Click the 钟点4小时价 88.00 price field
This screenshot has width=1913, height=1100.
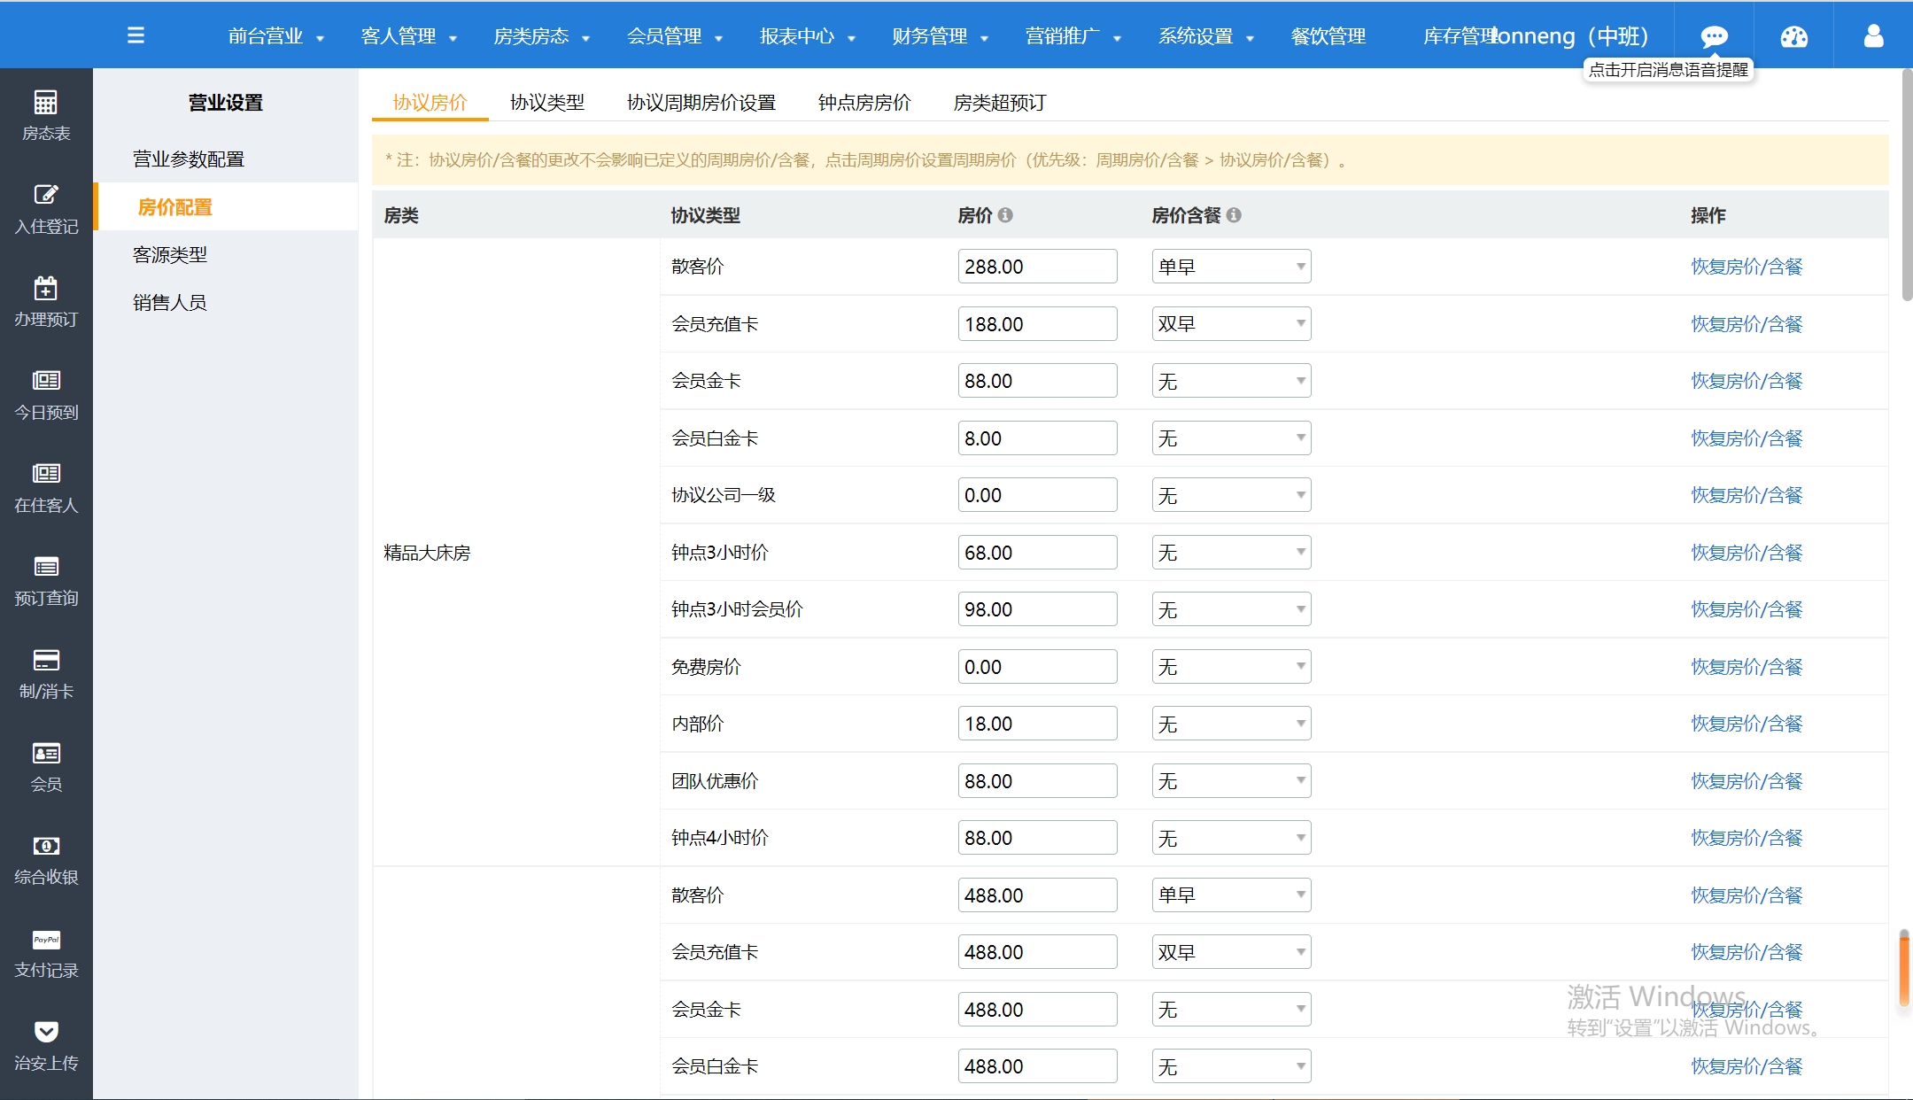(x=1037, y=838)
